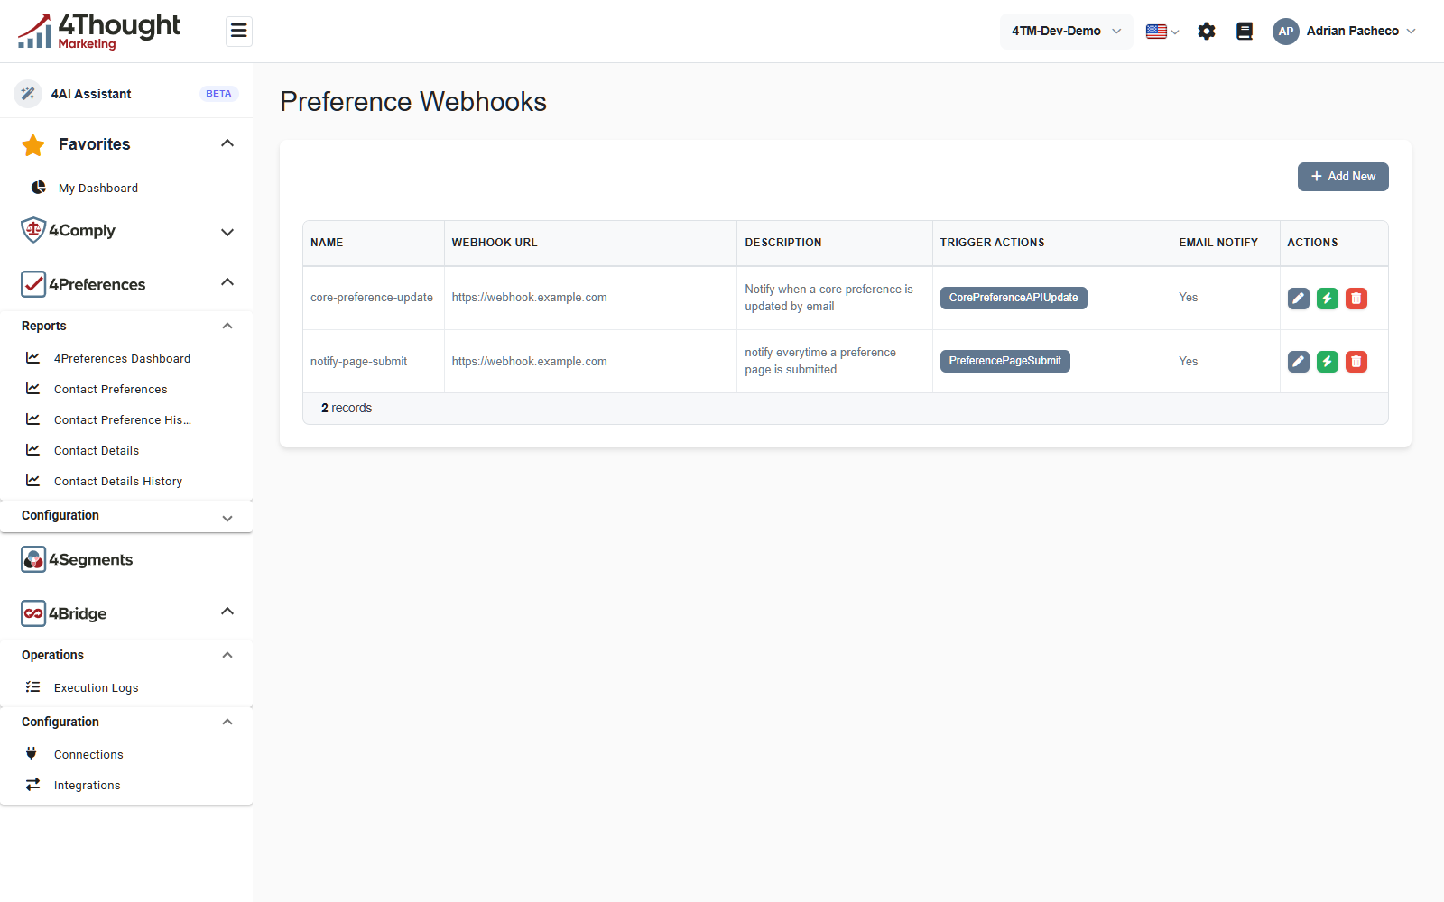
Task: Click webhook URL in core-preference-update row
Action: (x=529, y=298)
